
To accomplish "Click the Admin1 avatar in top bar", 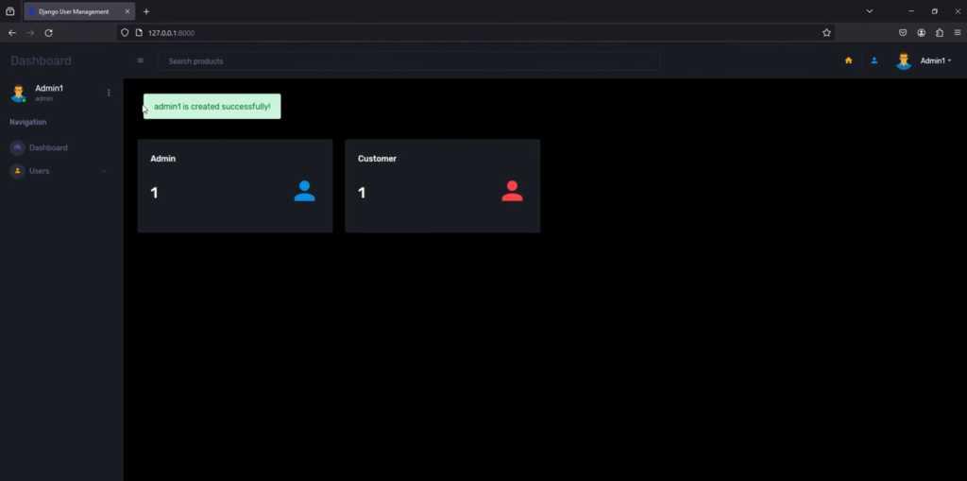I will pyautogui.click(x=904, y=60).
